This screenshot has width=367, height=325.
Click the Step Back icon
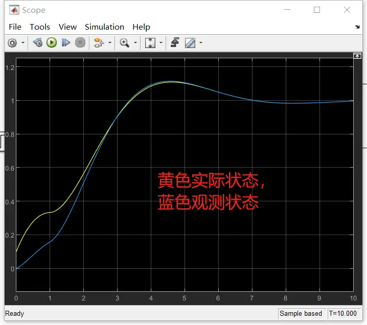tap(38, 43)
